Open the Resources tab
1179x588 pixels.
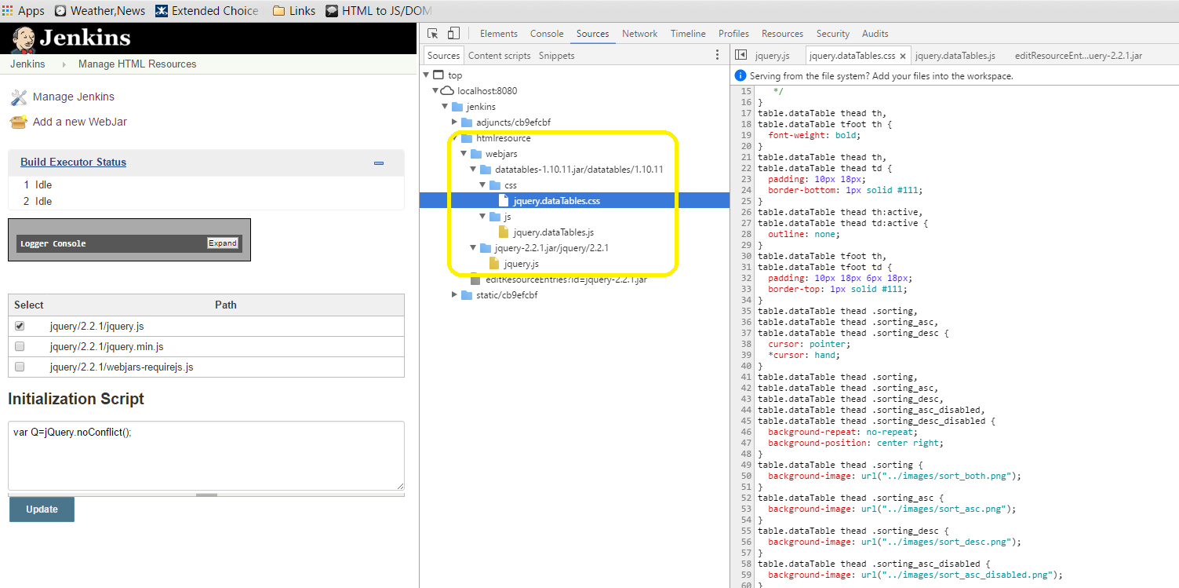782,34
